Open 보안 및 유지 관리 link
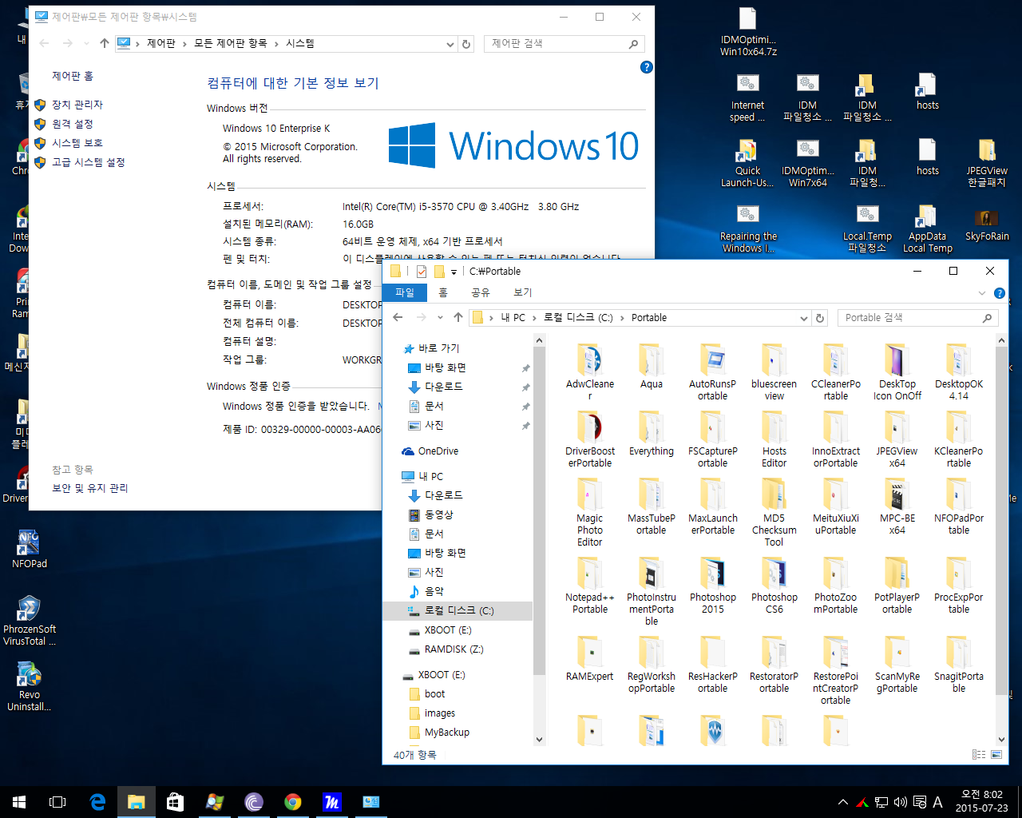1022x818 pixels. [90, 488]
